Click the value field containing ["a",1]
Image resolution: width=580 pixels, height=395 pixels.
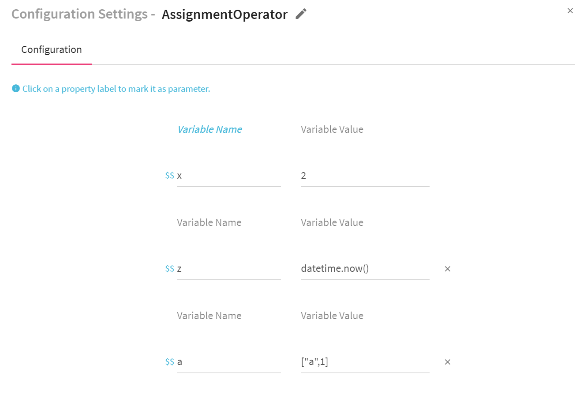click(365, 362)
